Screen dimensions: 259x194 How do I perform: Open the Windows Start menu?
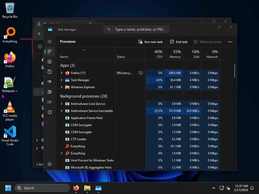point(8,188)
